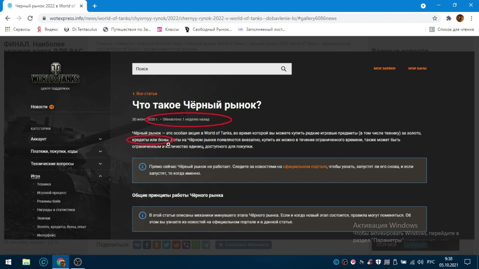Open the 'Золото, кредиты, боны, опыт' subcategory
Viewport: 479px width, 269px height.
click(61, 227)
